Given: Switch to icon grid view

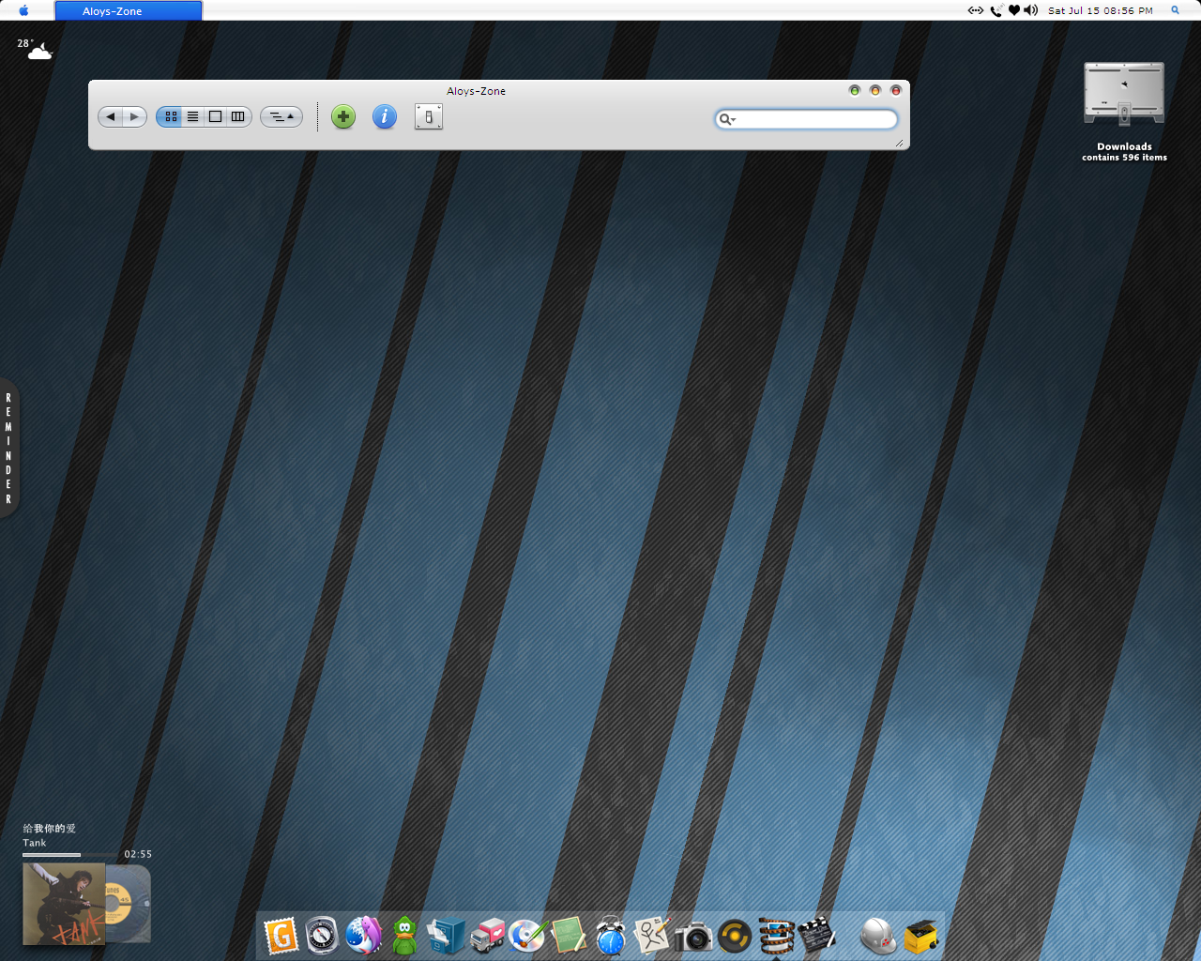Looking at the screenshot, I should pyautogui.click(x=171, y=116).
